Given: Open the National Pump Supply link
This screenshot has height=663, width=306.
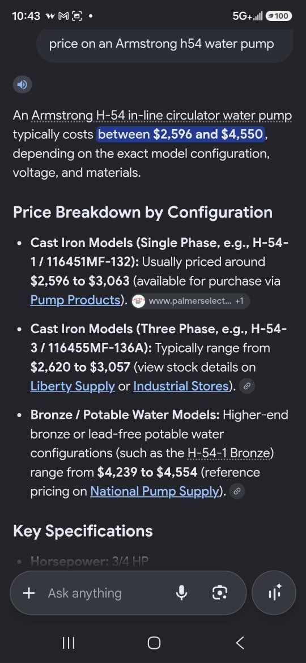Looking at the screenshot, I should (155, 491).
